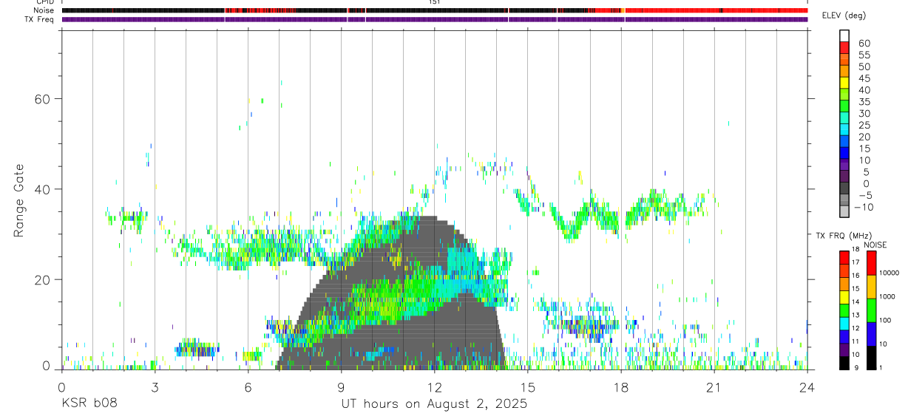Click x-axis tick label "9"

[x=341, y=387]
